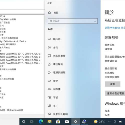Select first Intel Core i5-3317U CPU entry
Viewport: 125px width, 125px height.
coord(20,54)
